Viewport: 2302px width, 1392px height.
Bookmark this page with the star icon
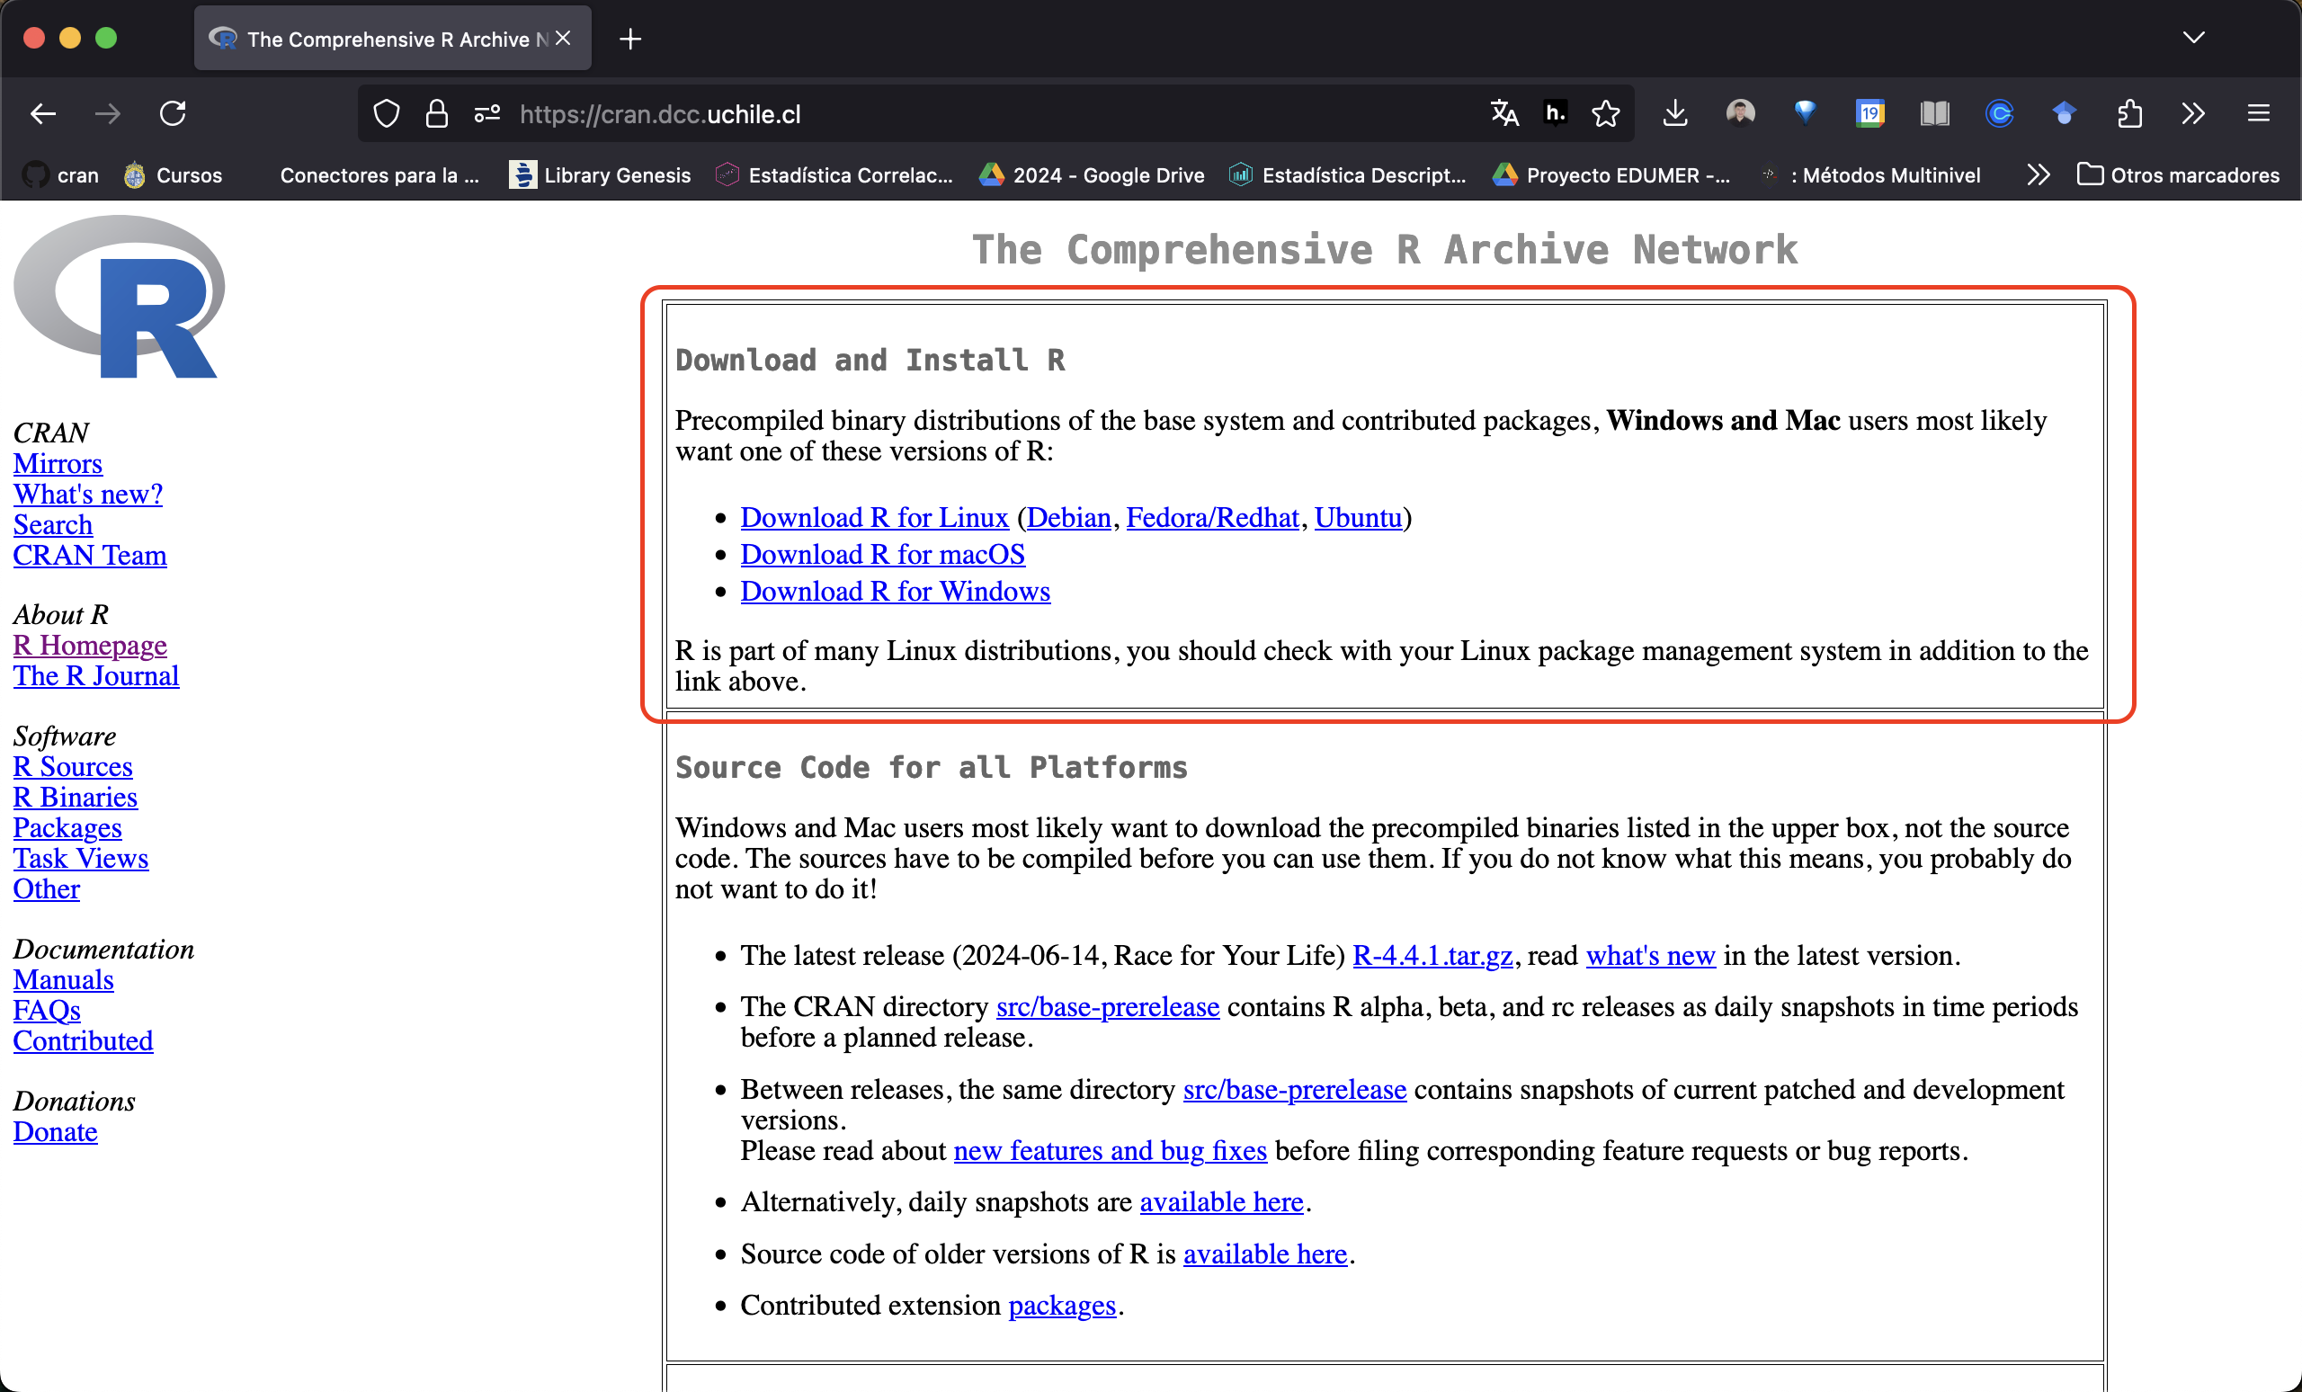point(1605,114)
